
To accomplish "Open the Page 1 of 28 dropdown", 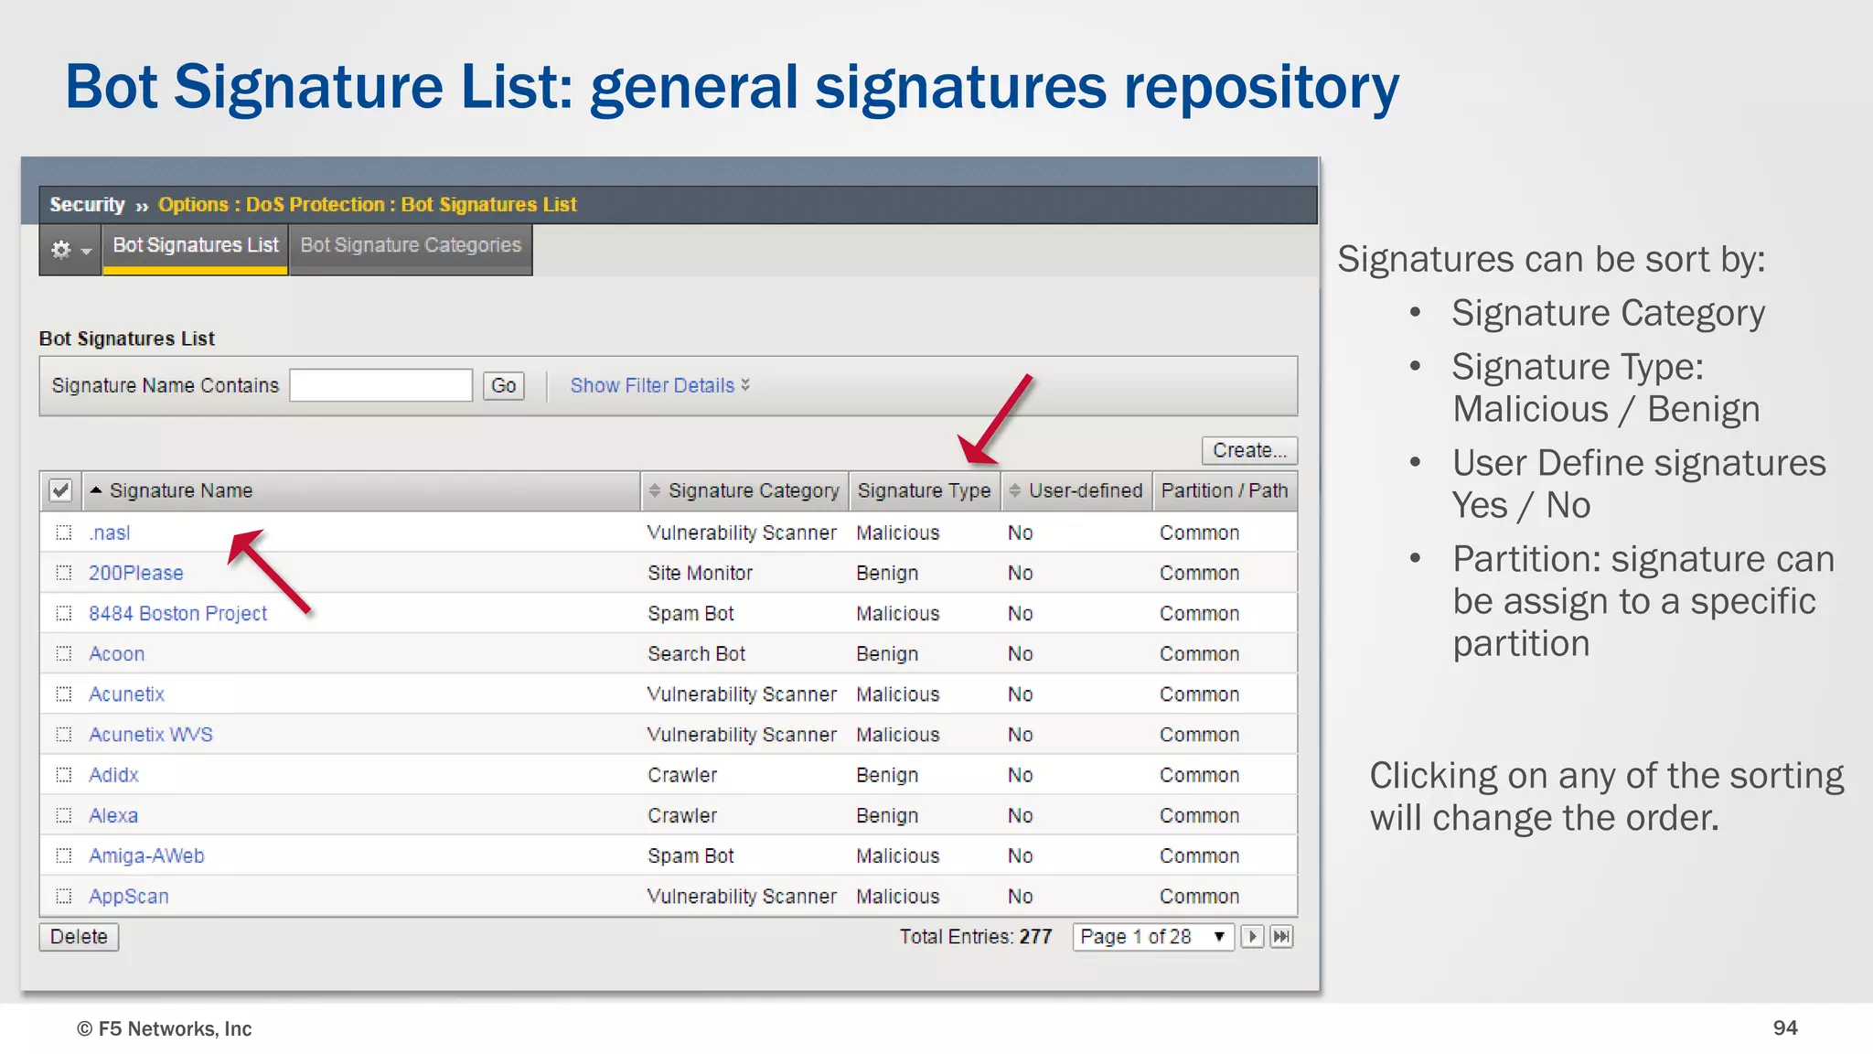I will [x=1153, y=937].
